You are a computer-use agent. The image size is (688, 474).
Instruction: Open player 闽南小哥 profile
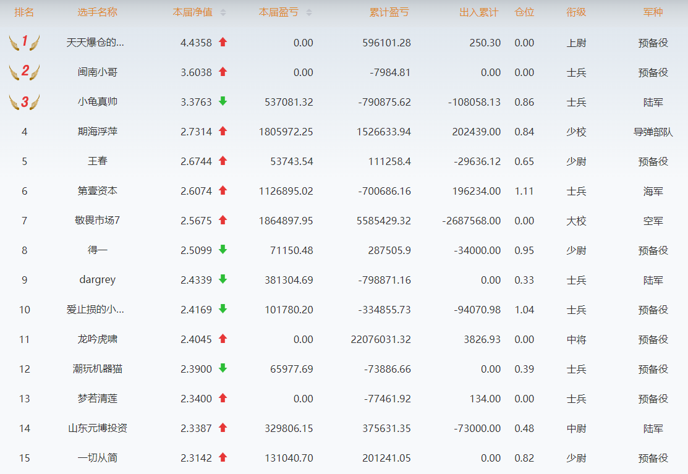[98, 72]
